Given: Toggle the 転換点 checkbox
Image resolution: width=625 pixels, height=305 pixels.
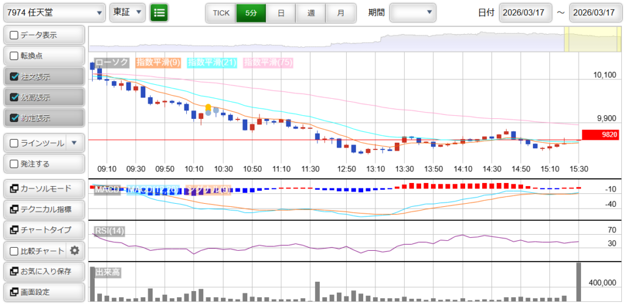Looking at the screenshot, I should [14, 56].
